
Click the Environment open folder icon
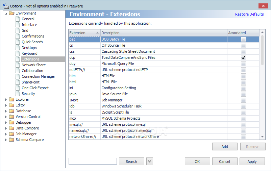[x=11, y=13]
